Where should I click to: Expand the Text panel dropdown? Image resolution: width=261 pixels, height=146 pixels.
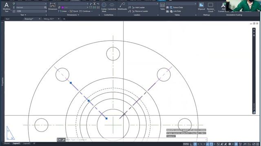[x=23, y=15]
